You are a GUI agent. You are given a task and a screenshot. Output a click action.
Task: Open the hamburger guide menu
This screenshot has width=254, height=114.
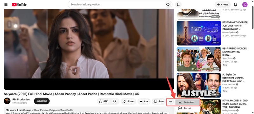coord(6,4)
